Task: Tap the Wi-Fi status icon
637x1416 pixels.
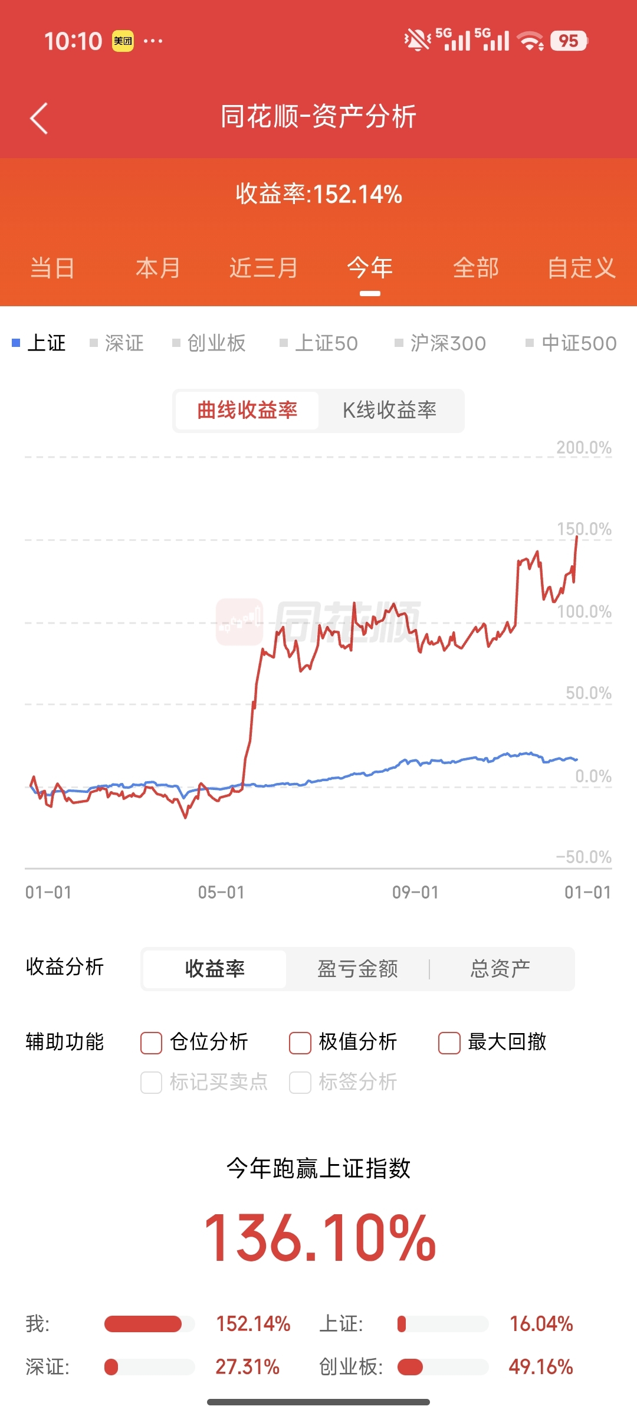Action: tap(530, 41)
